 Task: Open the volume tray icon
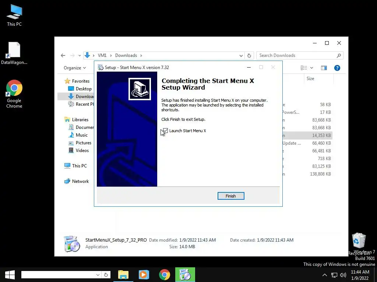(x=343, y=275)
